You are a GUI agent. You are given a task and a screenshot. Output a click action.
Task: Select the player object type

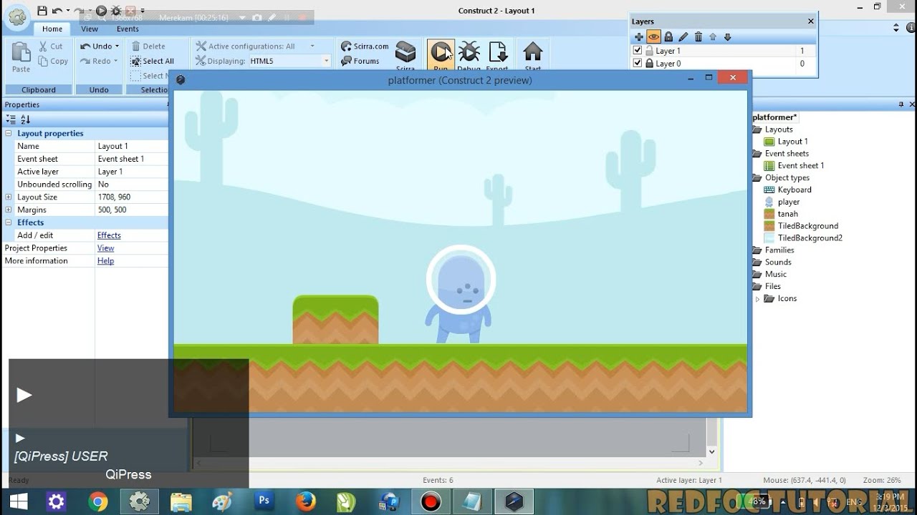tap(782, 202)
